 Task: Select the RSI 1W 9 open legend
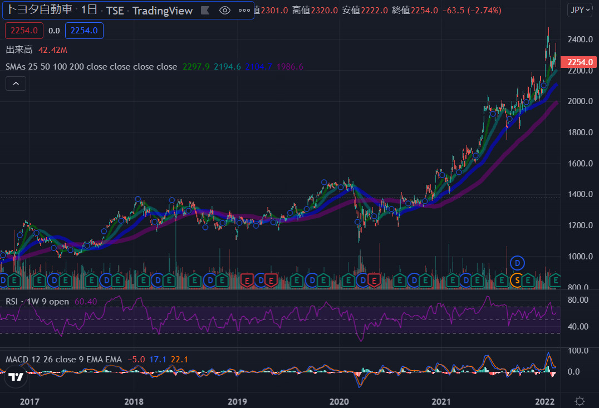(37, 302)
